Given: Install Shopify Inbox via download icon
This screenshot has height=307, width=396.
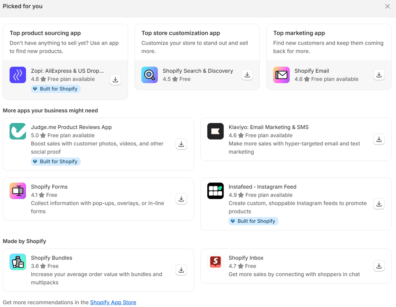Looking at the screenshot, I should point(379,266).
